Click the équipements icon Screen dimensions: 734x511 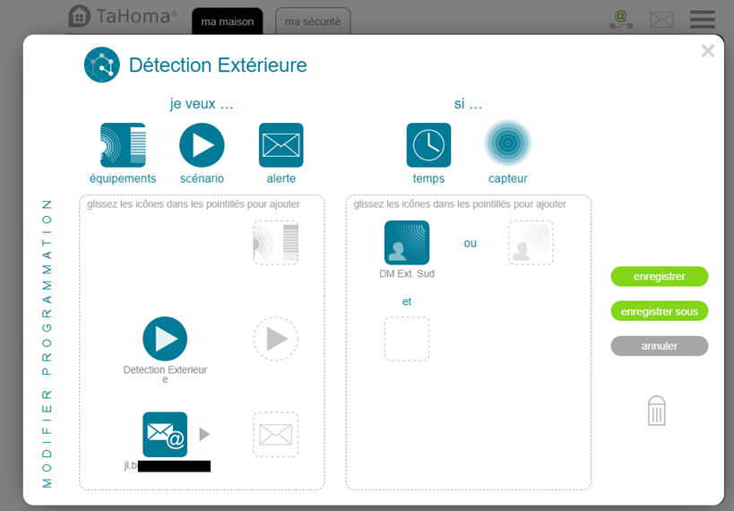[x=123, y=145]
